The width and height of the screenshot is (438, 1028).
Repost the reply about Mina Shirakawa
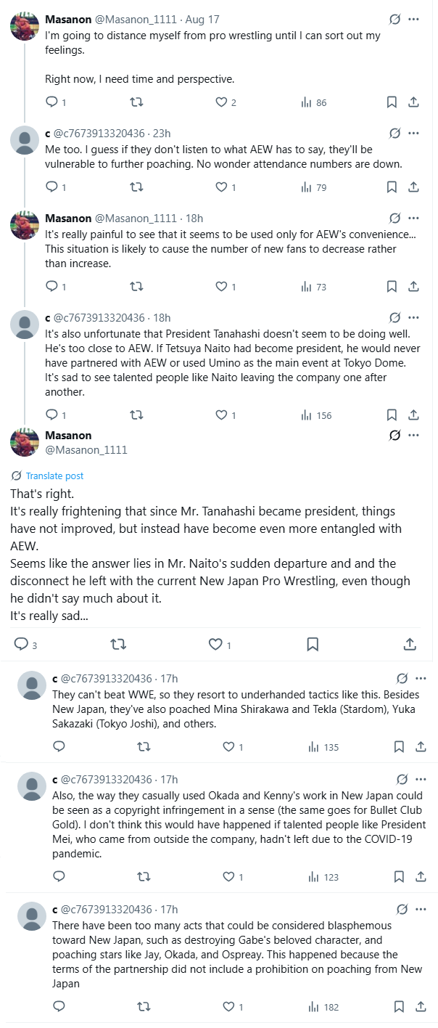click(x=144, y=746)
